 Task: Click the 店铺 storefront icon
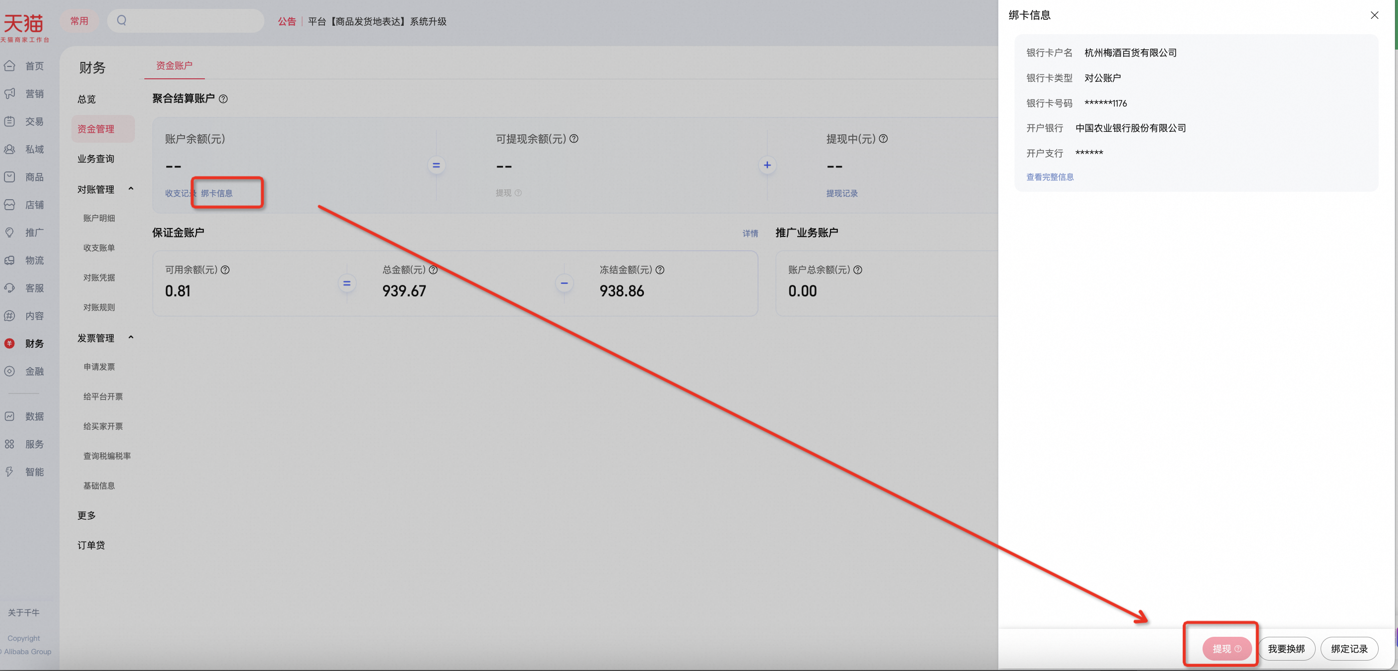pyautogui.click(x=9, y=205)
